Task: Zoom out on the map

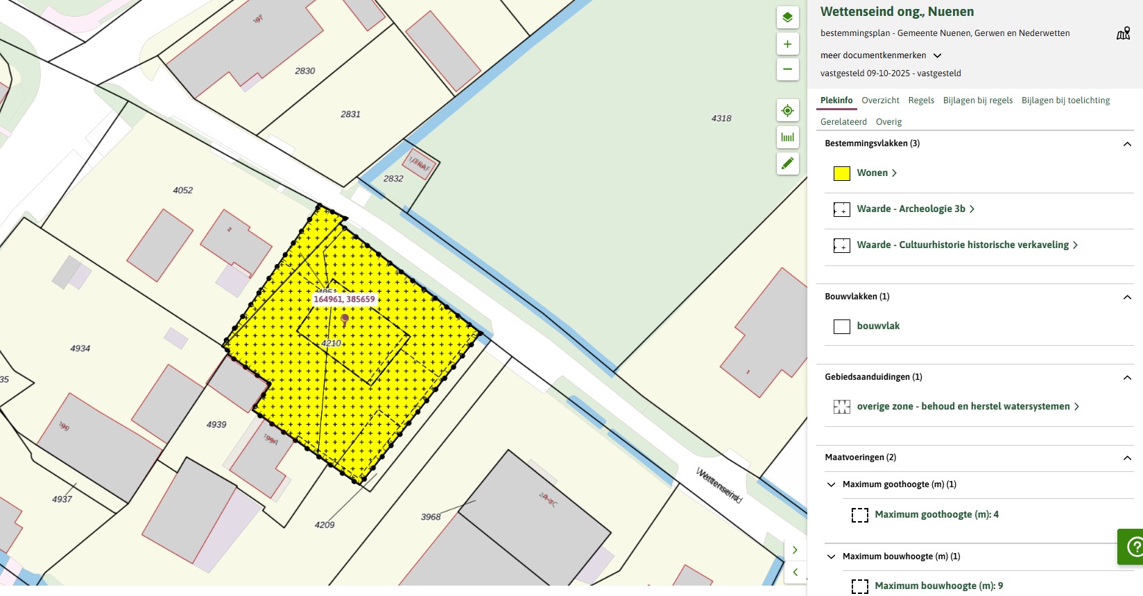Action: (787, 69)
